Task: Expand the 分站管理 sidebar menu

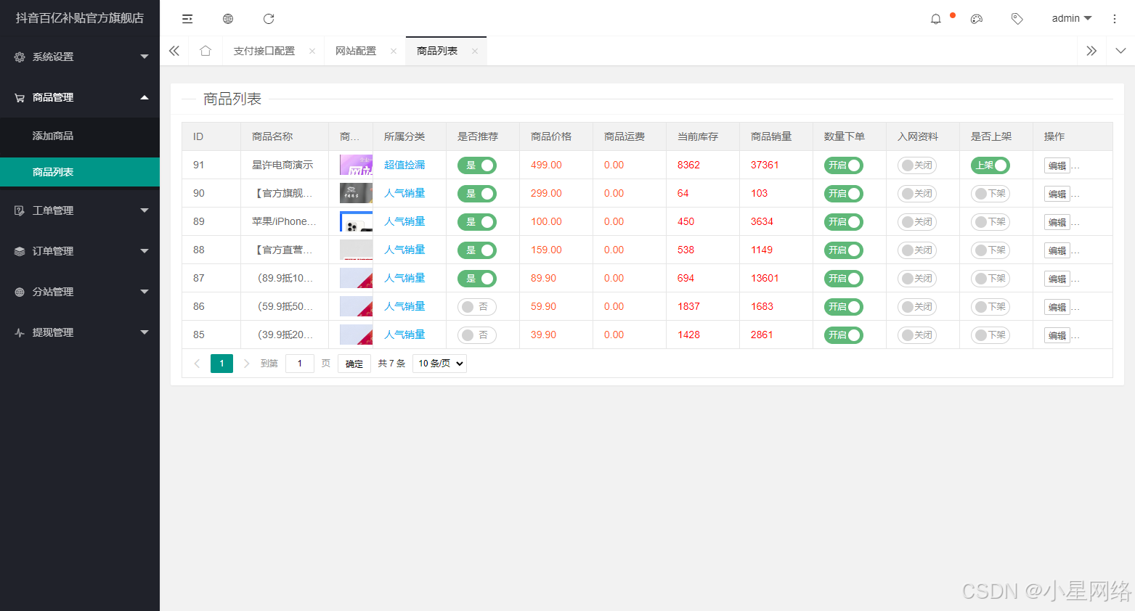Action: tap(80, 292)
